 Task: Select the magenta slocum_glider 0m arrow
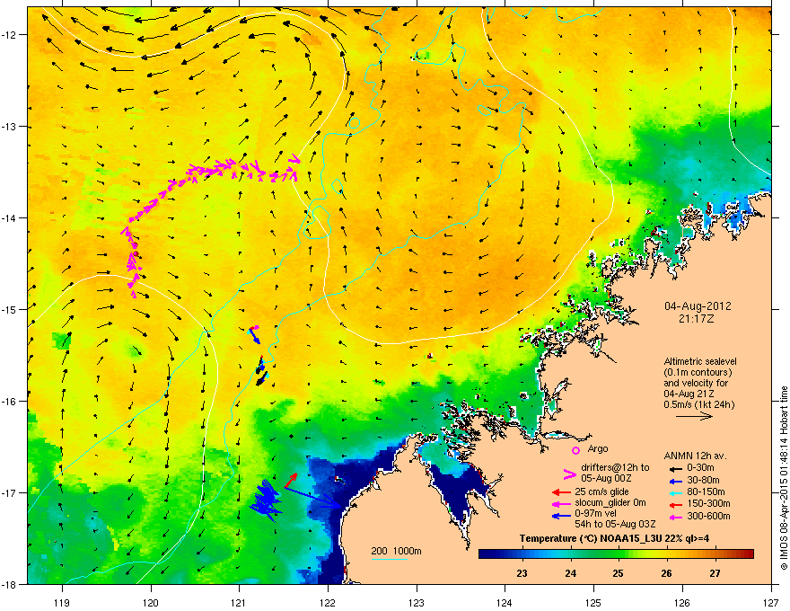(561, 503)
